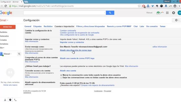Screen dimensions: 181x102
Task: Open Enviados folder in sidebar
Action: click(x=3, y=40)
